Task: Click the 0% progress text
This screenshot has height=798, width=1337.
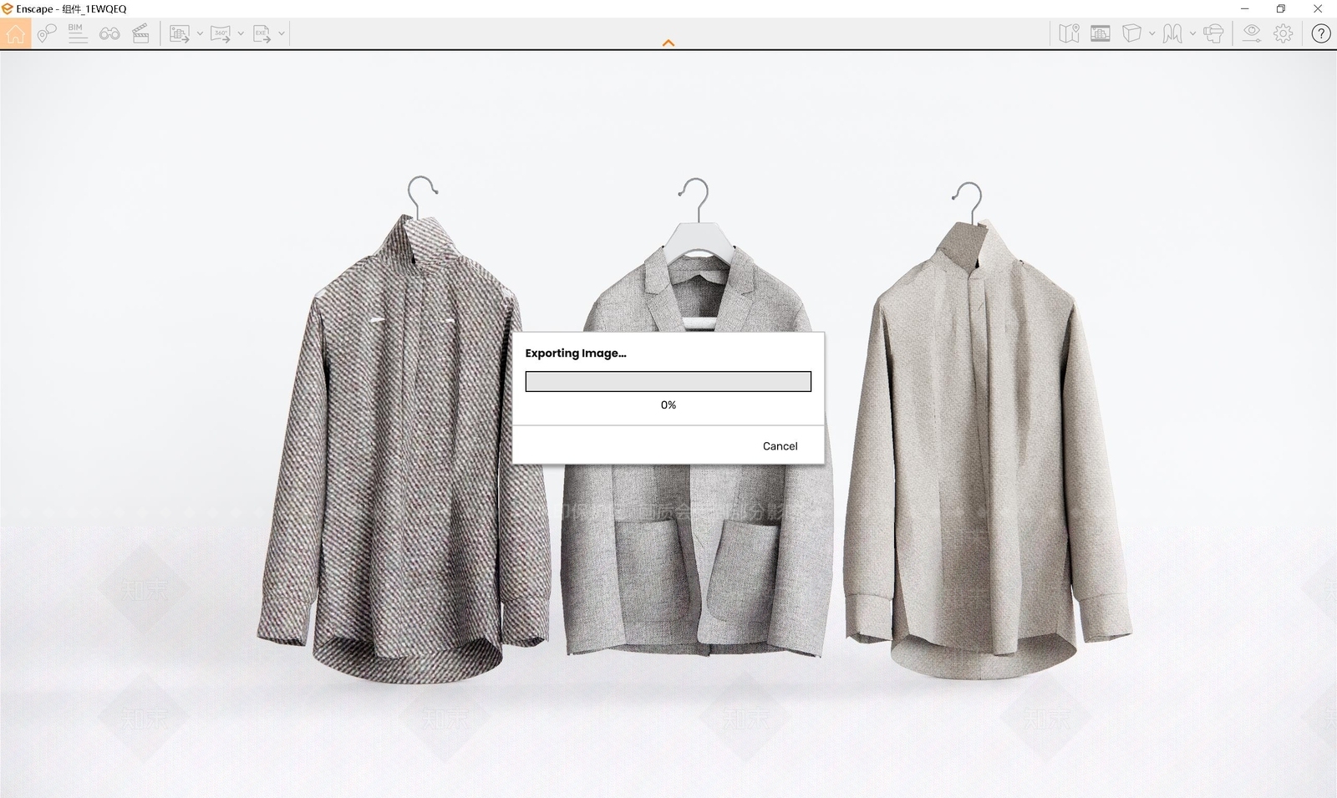Action: coord(668,404)
